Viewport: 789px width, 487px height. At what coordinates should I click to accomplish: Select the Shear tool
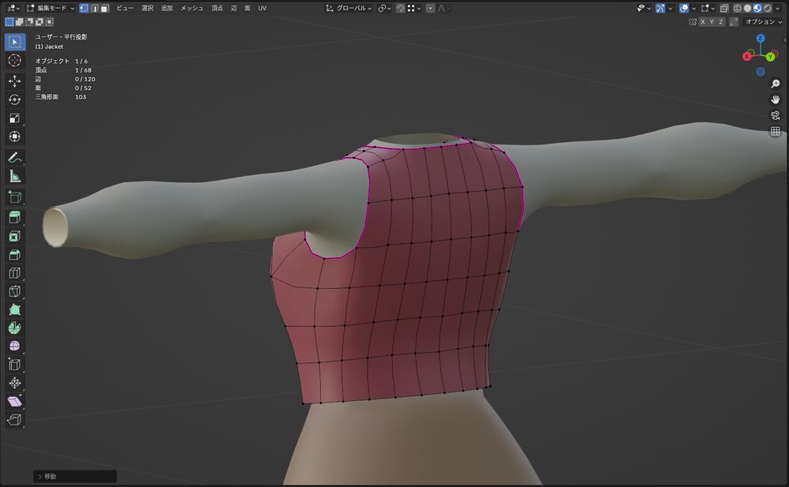click(x=14, y=402)
